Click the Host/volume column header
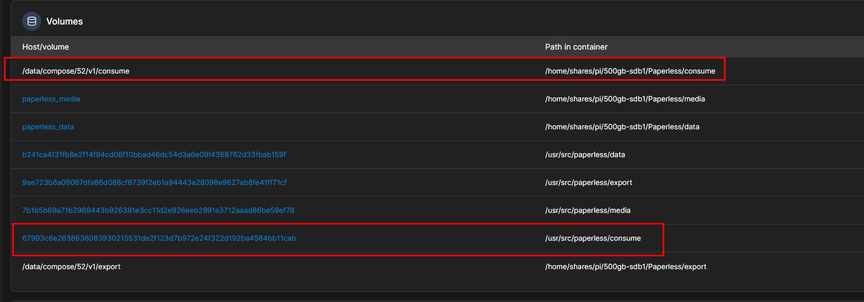 pos(46,47)
